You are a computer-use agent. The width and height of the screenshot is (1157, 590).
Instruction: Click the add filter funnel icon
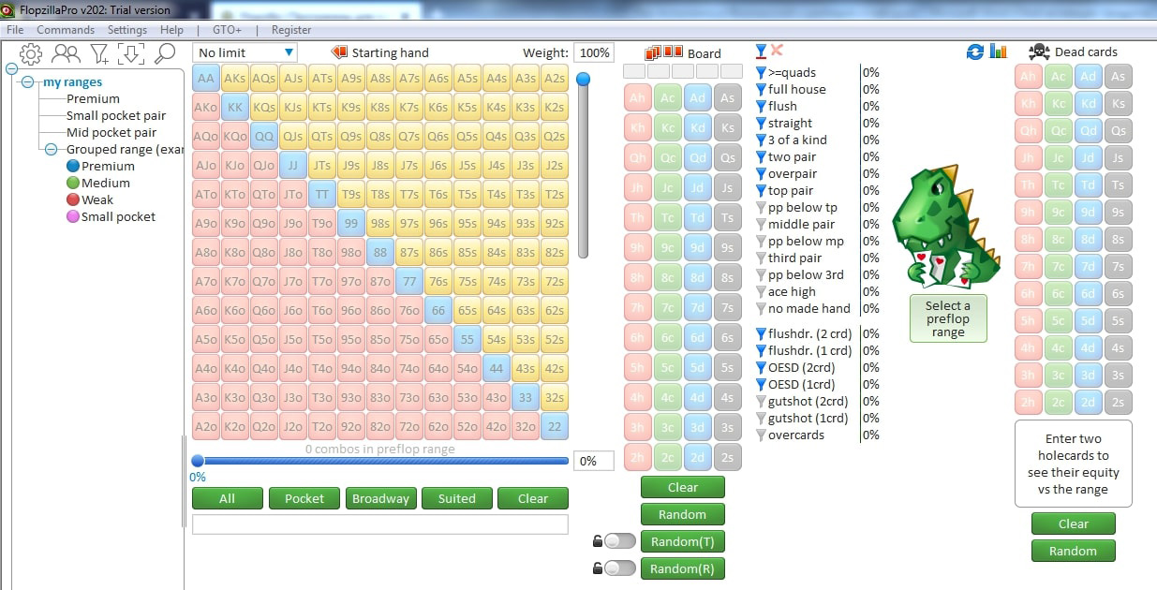(98, 54)
